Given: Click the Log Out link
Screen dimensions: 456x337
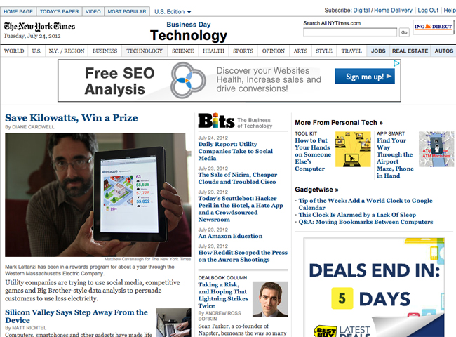Looking at the screenshot, I should tap(428, 11).
